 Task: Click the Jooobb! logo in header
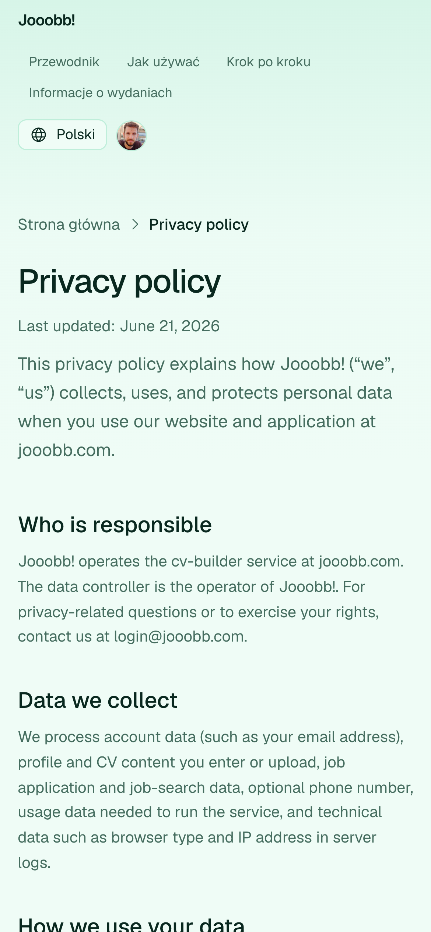pos(47,20)
